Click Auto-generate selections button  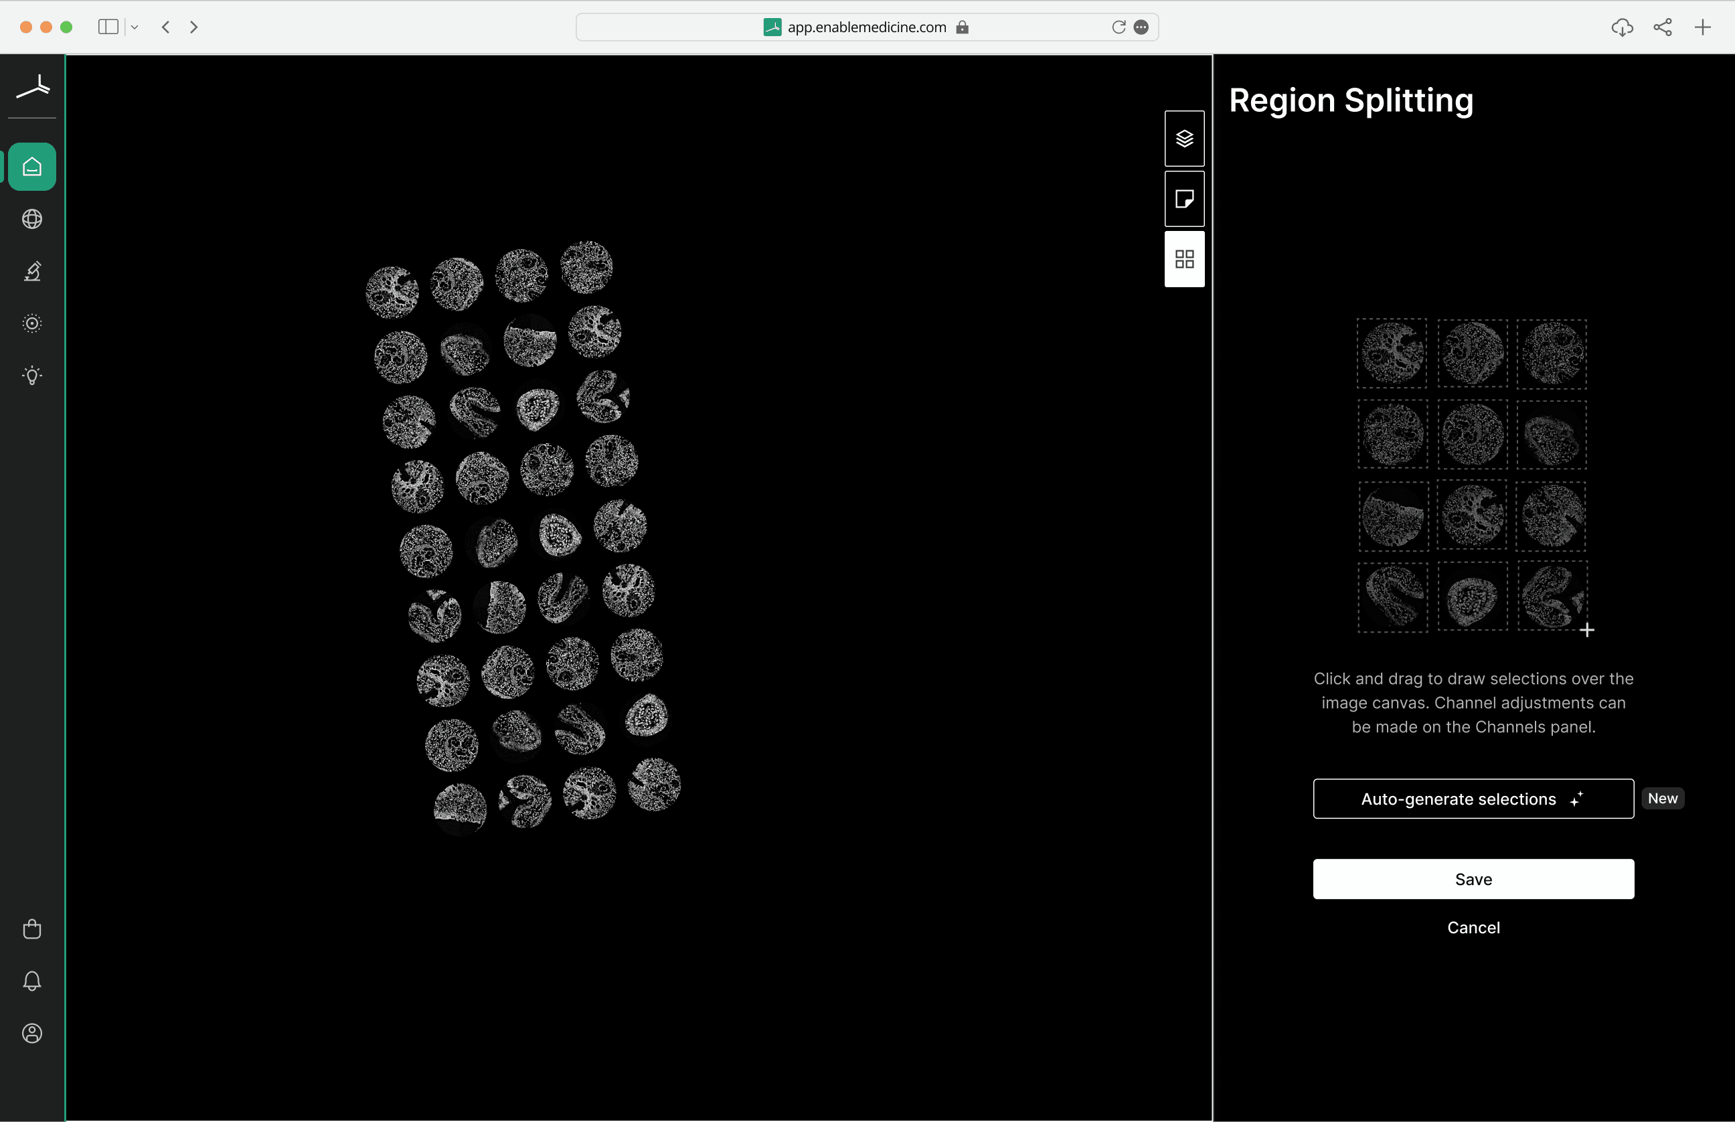coord(1473,799)
